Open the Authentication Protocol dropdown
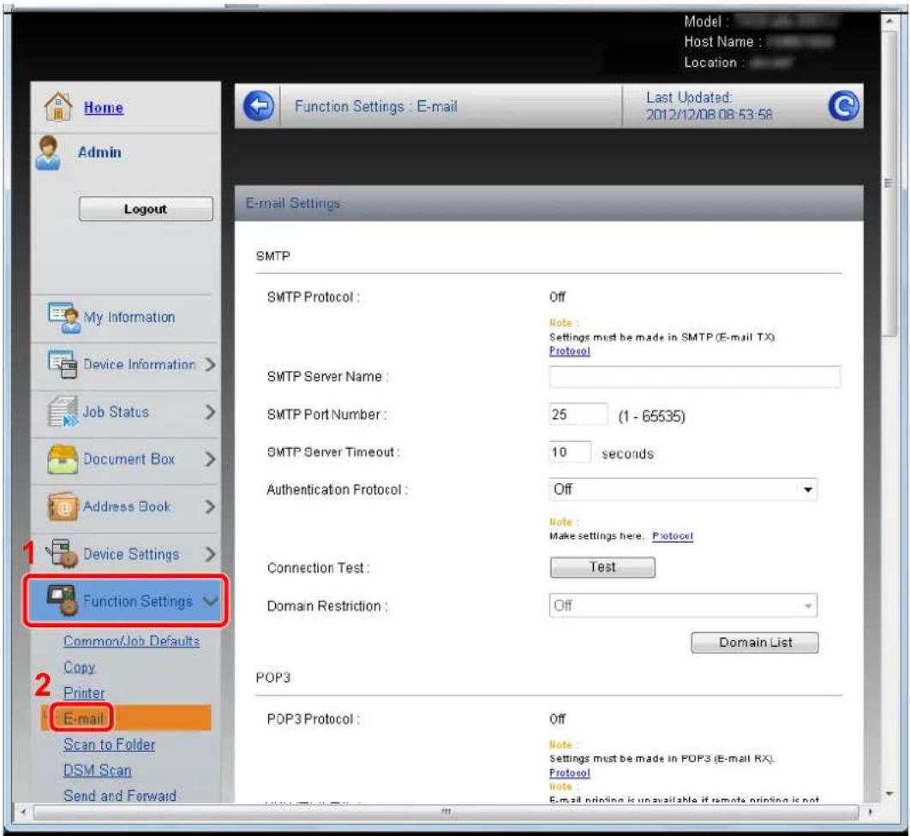 point(683,490)
